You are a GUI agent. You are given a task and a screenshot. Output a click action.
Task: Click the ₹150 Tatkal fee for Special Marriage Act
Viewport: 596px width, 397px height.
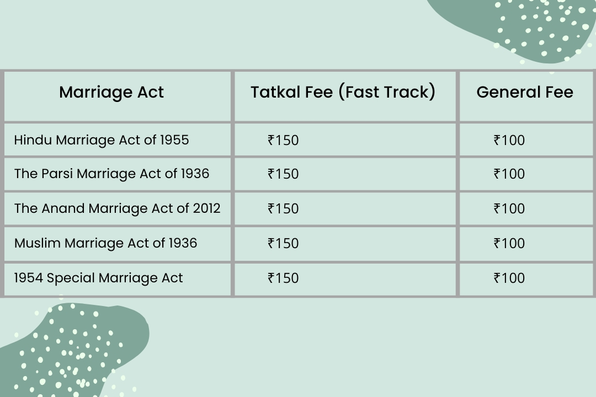[x=283, y=278]
